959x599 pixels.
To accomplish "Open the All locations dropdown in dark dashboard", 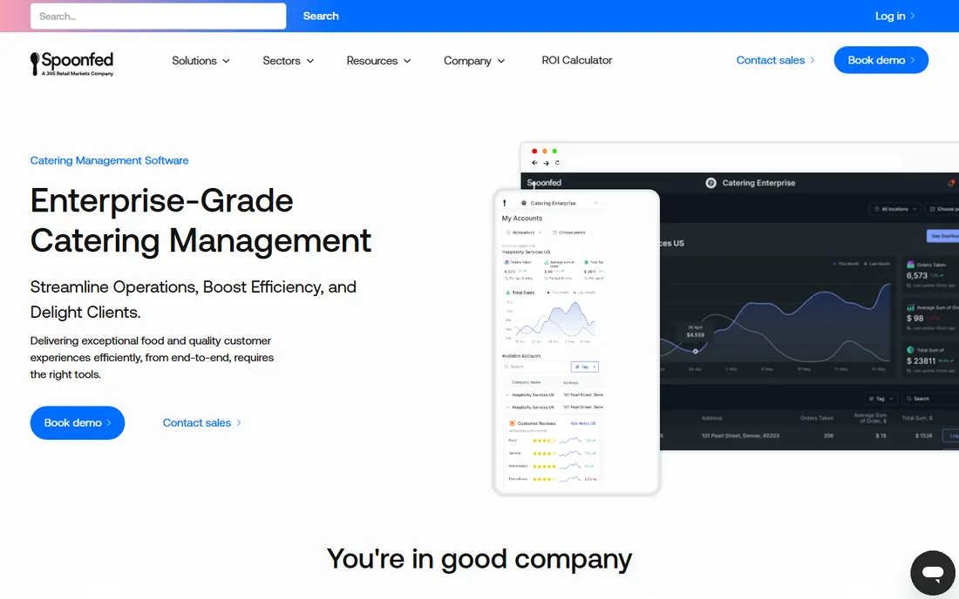I will [x=895, y=209].
